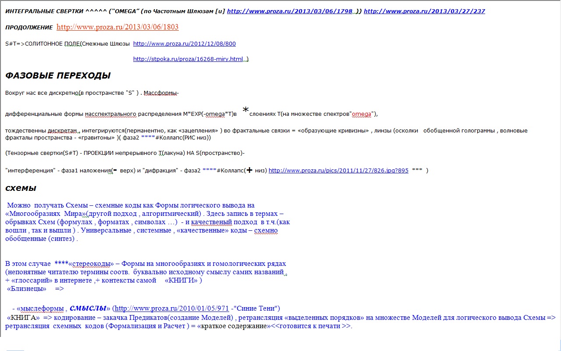The width and height of the screenshot is (561, 351).
Task: Open the proza.ru/2013/03/27/237 link
Action: [x=424, y=11]
